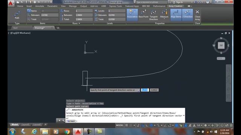Image resolution: width=241 pixels, height=135 pixels.
Task: Close the command line with X icon
Action: click(59, 120)
